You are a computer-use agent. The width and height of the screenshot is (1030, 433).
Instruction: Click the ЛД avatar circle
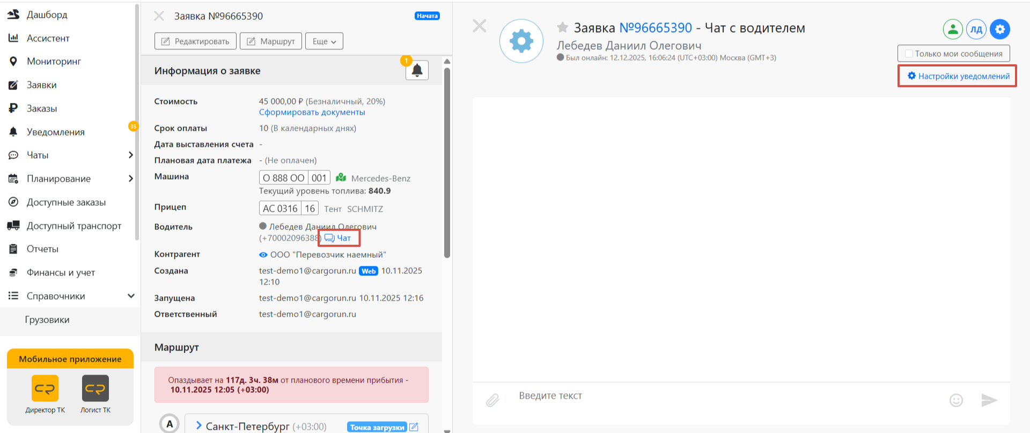point(976,29)
